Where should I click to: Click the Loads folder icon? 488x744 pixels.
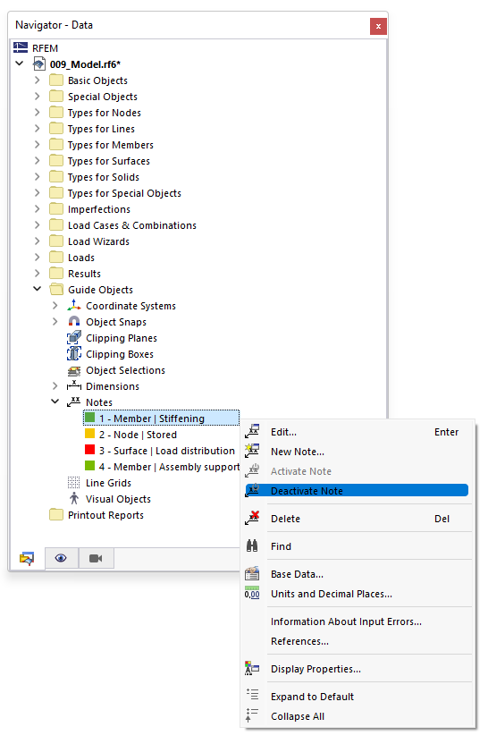[x=56, y=258]
